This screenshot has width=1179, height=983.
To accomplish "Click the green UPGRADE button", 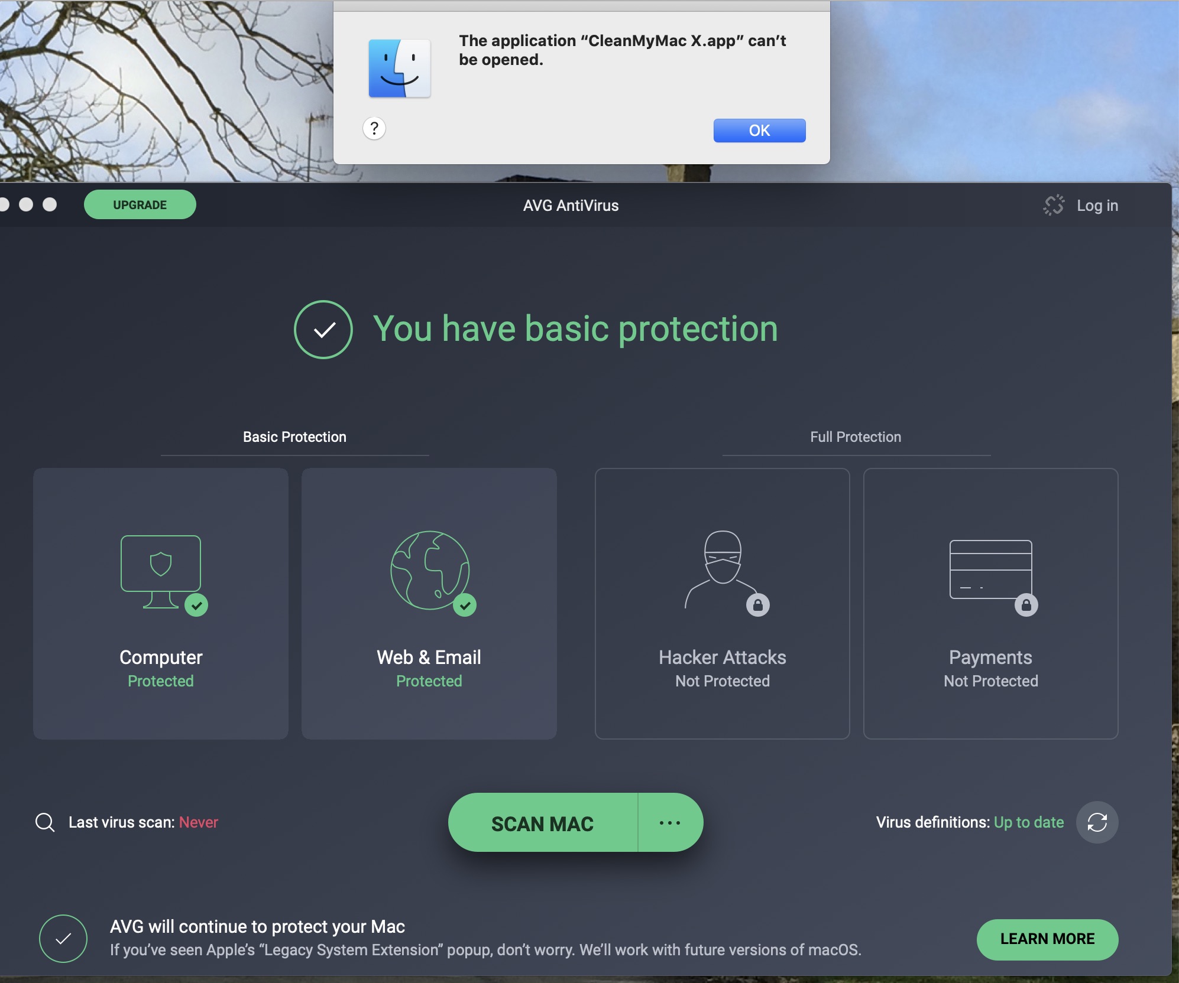I will pos(140,205).
